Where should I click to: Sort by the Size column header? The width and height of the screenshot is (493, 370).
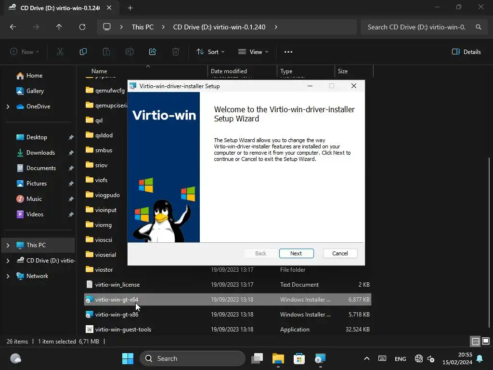click(343, 71)
